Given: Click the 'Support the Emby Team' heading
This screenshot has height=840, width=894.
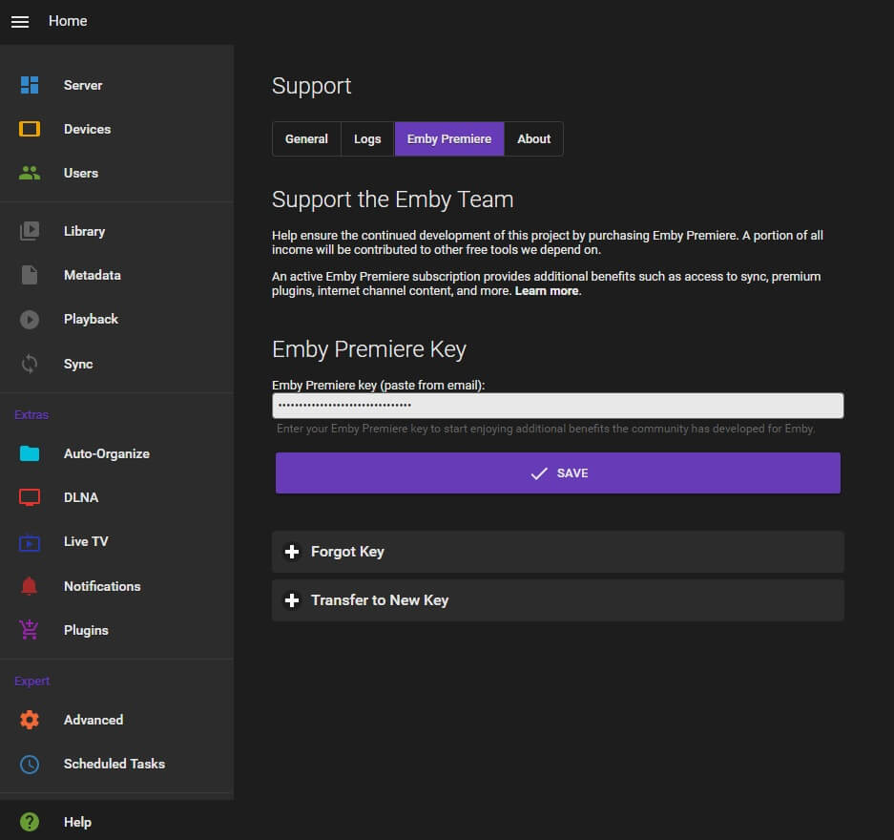Looking at the screenshot, I should 393,199.
